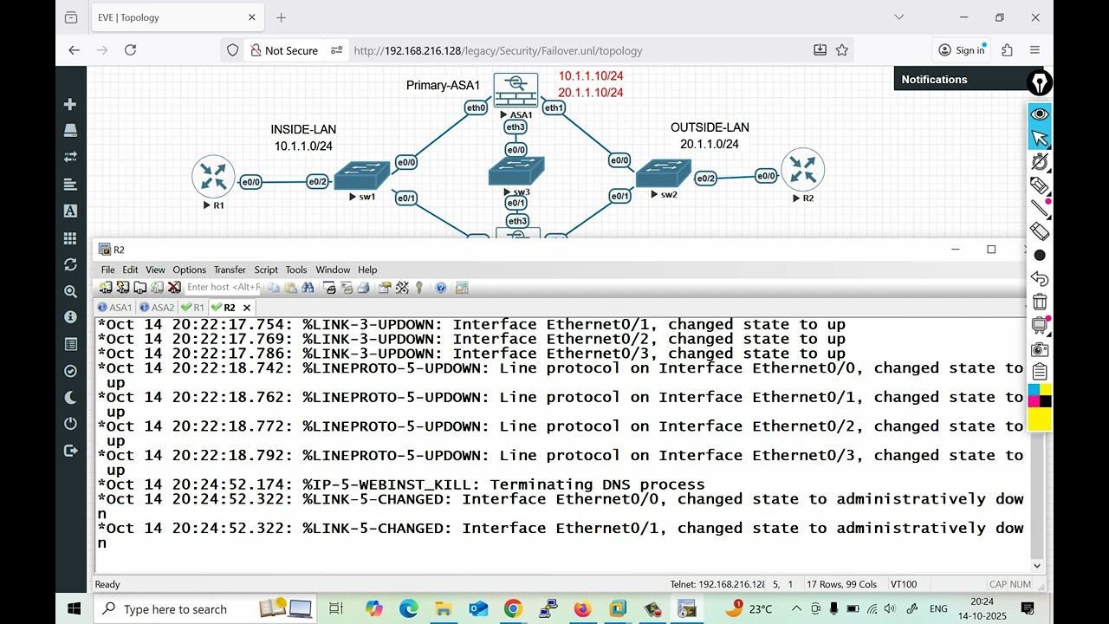Open the CMYK color palette swatch
The width and height of the screenshot is (1109, 624).
coord(1040,395)
